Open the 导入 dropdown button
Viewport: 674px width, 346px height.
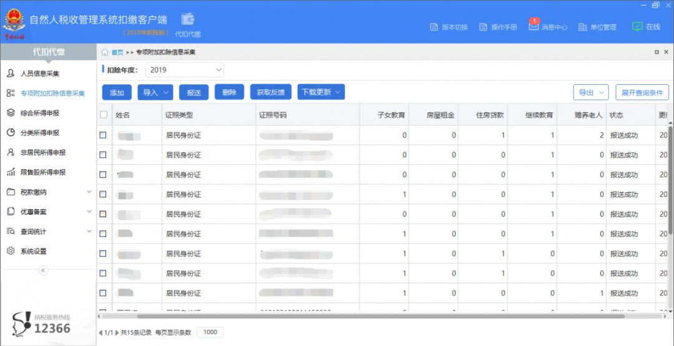155,92
